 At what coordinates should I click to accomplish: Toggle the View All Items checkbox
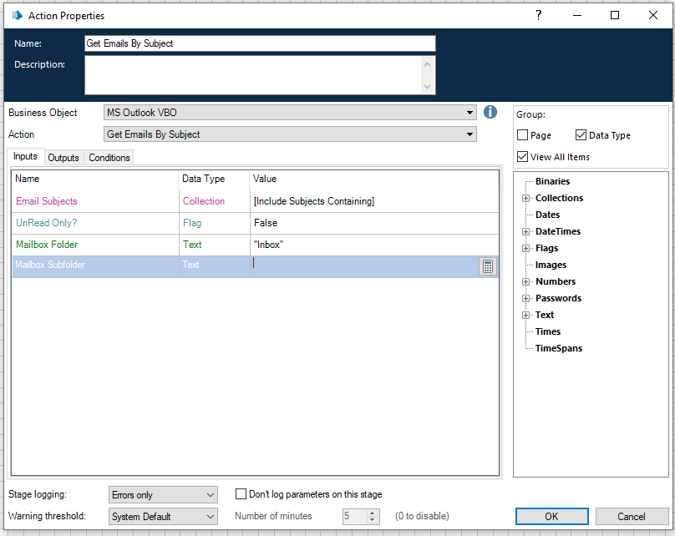click(x=523, y=157)
